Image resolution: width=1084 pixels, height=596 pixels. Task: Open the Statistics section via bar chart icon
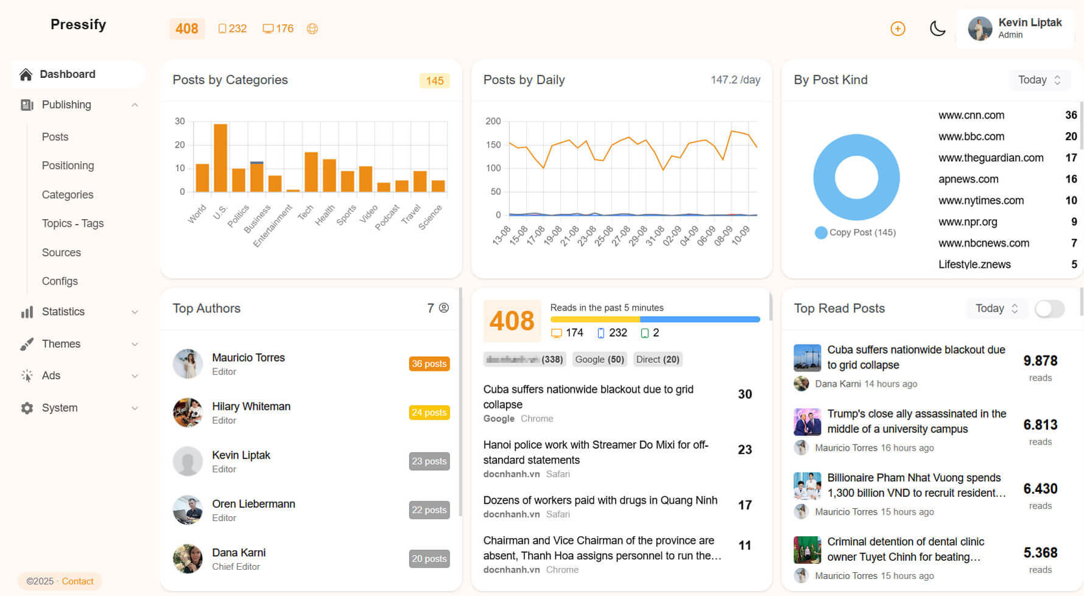[x=27, y=312]
